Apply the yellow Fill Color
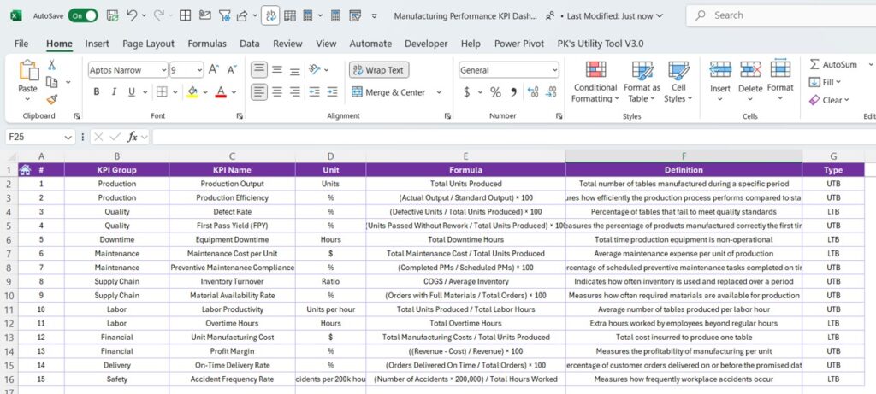The image size is (876, 394). (x=192, y=92)
